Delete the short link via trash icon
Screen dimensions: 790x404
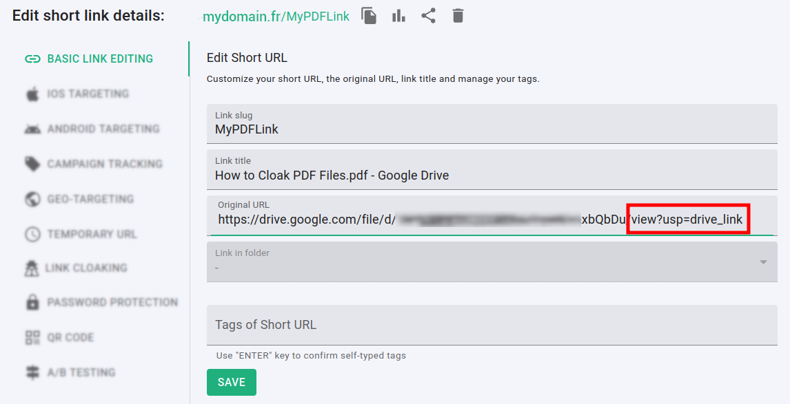(x=458, y=16)
